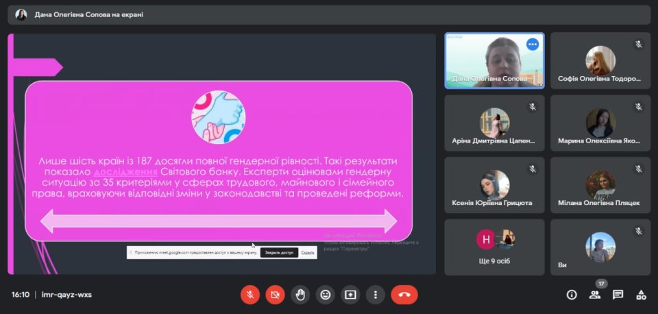Show the participants people panel
This screenshot has height=314, width=658.
595,295
